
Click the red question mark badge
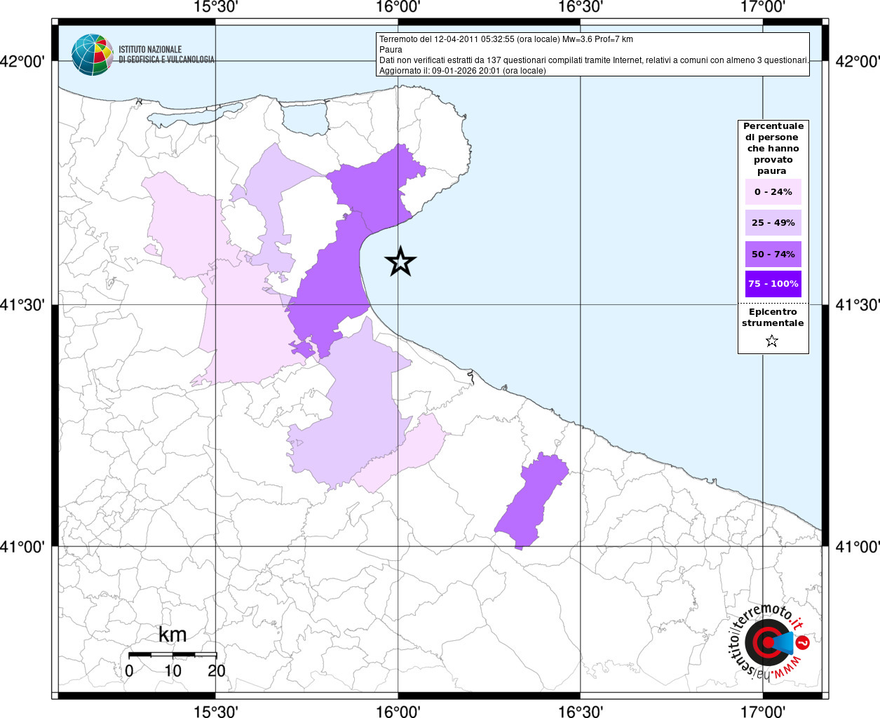(803, 643)
